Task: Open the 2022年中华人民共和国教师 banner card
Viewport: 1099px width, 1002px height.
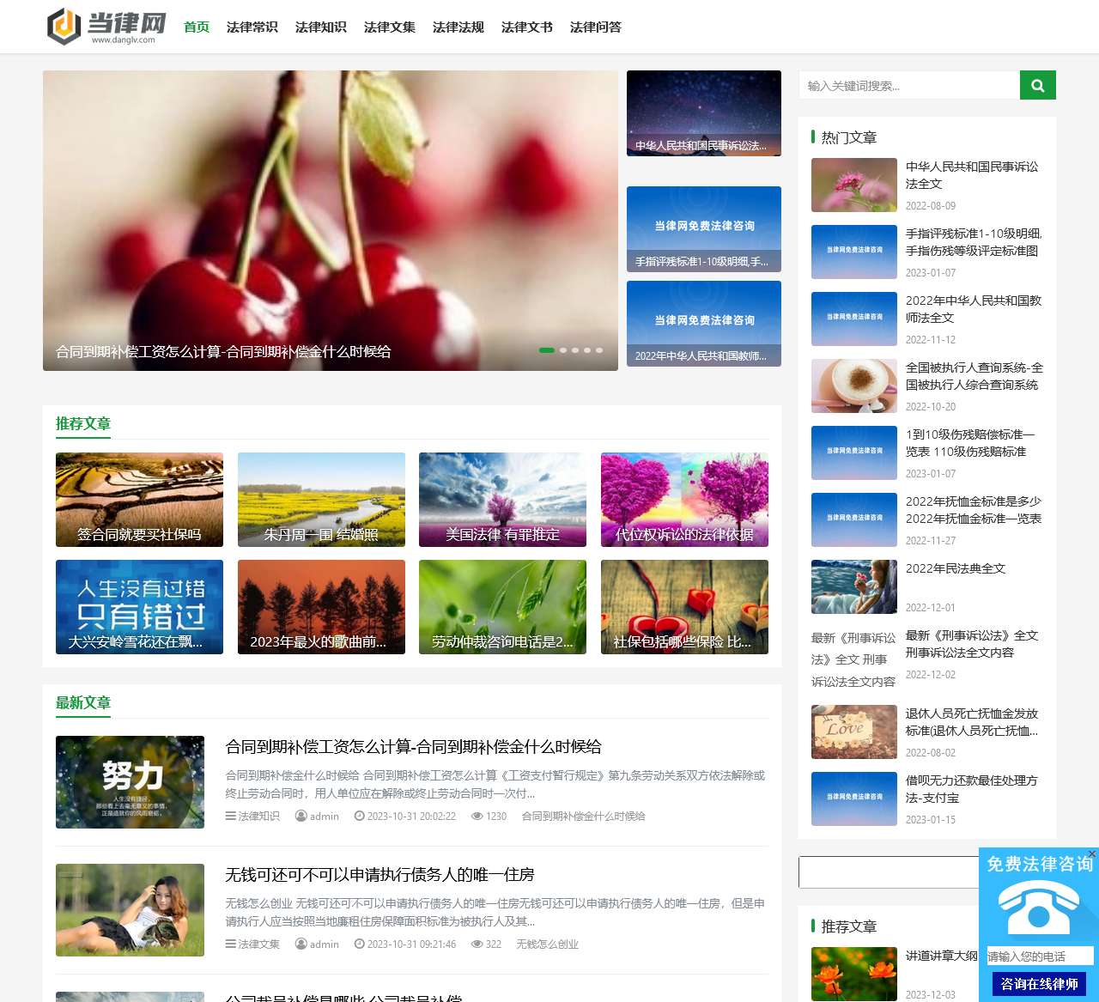Action: (x=704, y=324)
